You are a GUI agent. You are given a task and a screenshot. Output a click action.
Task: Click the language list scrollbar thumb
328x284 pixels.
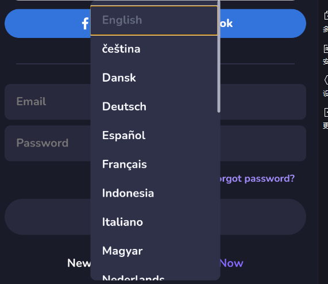point(219,56)
